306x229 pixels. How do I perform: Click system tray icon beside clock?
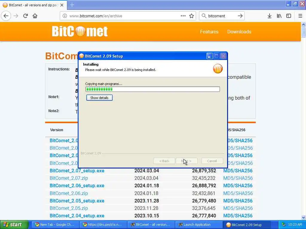[284, 225]
